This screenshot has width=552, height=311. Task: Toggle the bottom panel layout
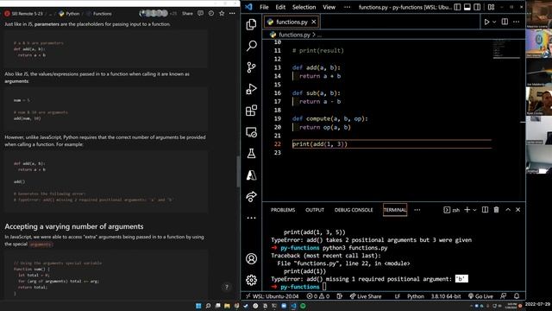[467, 7]
